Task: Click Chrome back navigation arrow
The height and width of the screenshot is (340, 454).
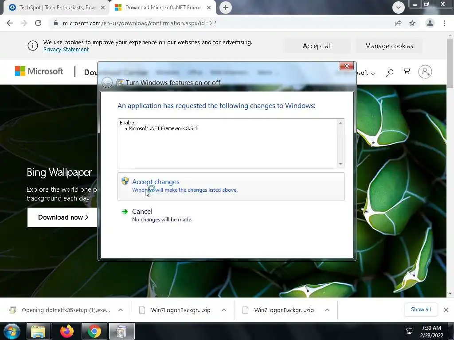Action: (10, 23)
